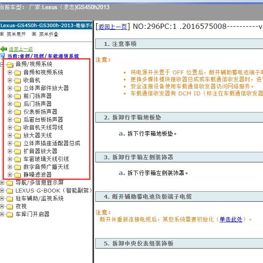Expand the 驻车辅助/监视系统 node
The height and width of the screenshot is (263, 263).
[2, 198]
